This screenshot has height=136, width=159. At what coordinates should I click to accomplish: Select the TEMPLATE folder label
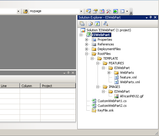click(x=111, y=58)
